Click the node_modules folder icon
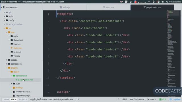 [x=7, y=24]
